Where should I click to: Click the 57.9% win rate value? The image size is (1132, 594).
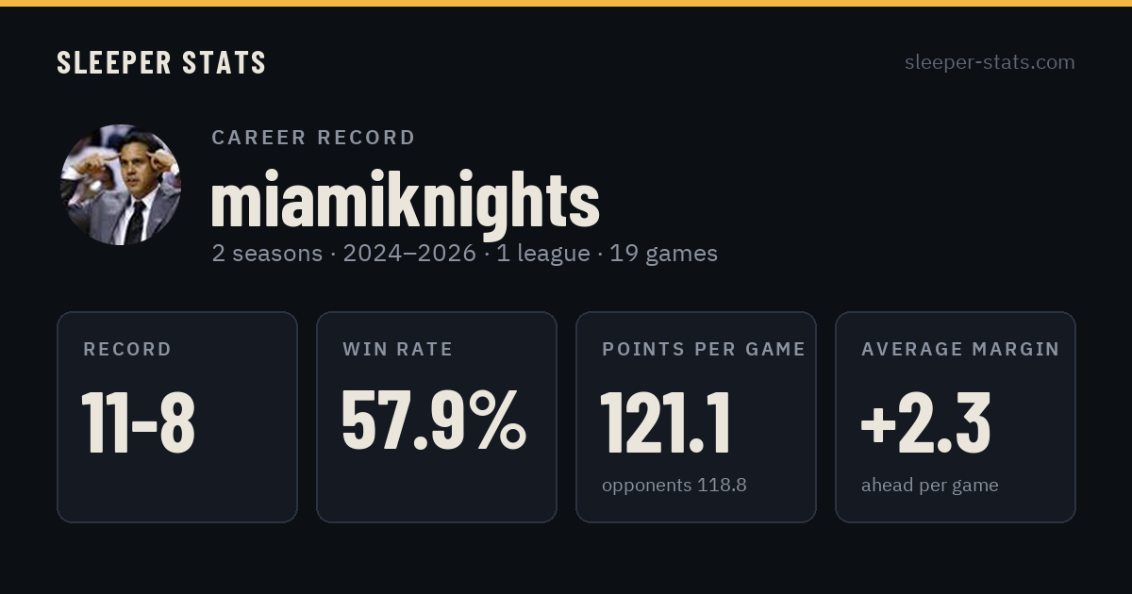[434, 422]
